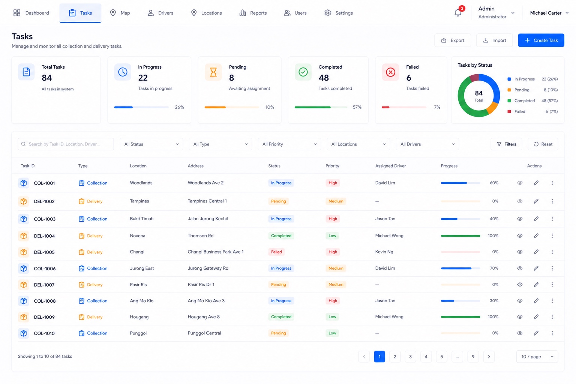Open the Settings tab
This screenshot has width=576, height=384.
(x=339, y=13)
